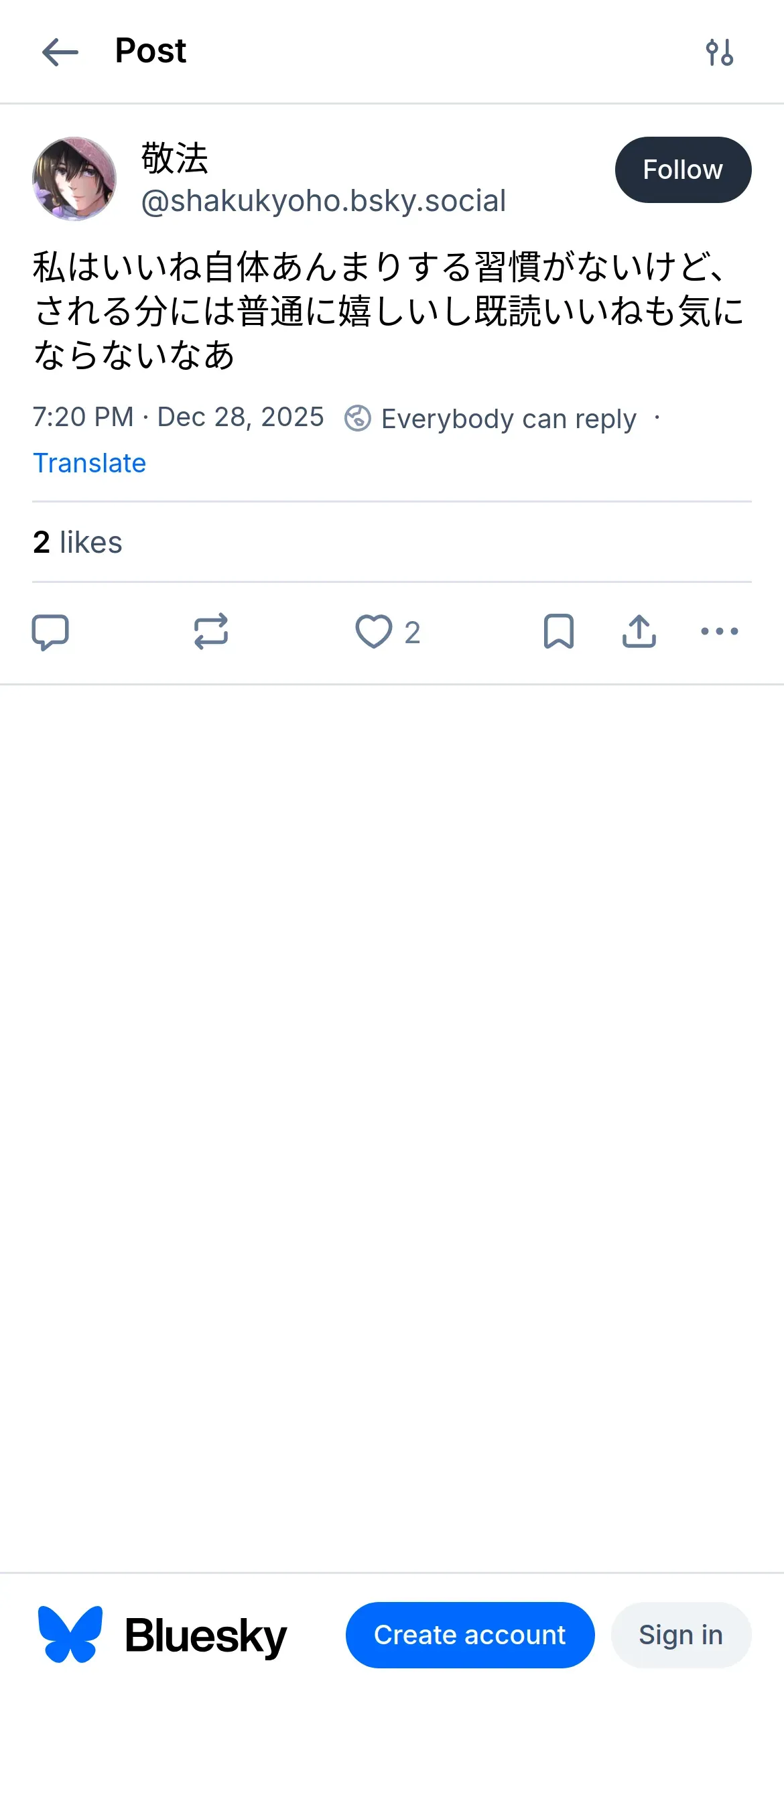View the 2 likes list

pos(78,543)
